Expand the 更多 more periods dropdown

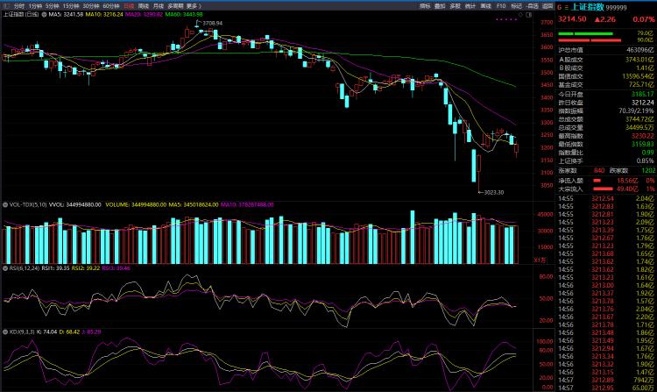(x=194, y=6)
